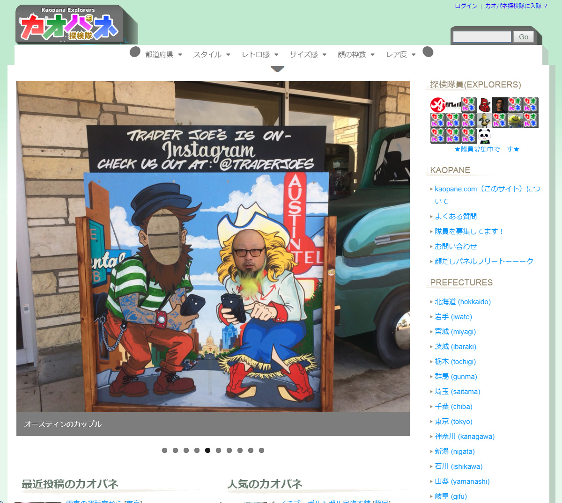The image size is (562, 503).
Task: Jump to the seventh slideshow dot
Action: 229,450
